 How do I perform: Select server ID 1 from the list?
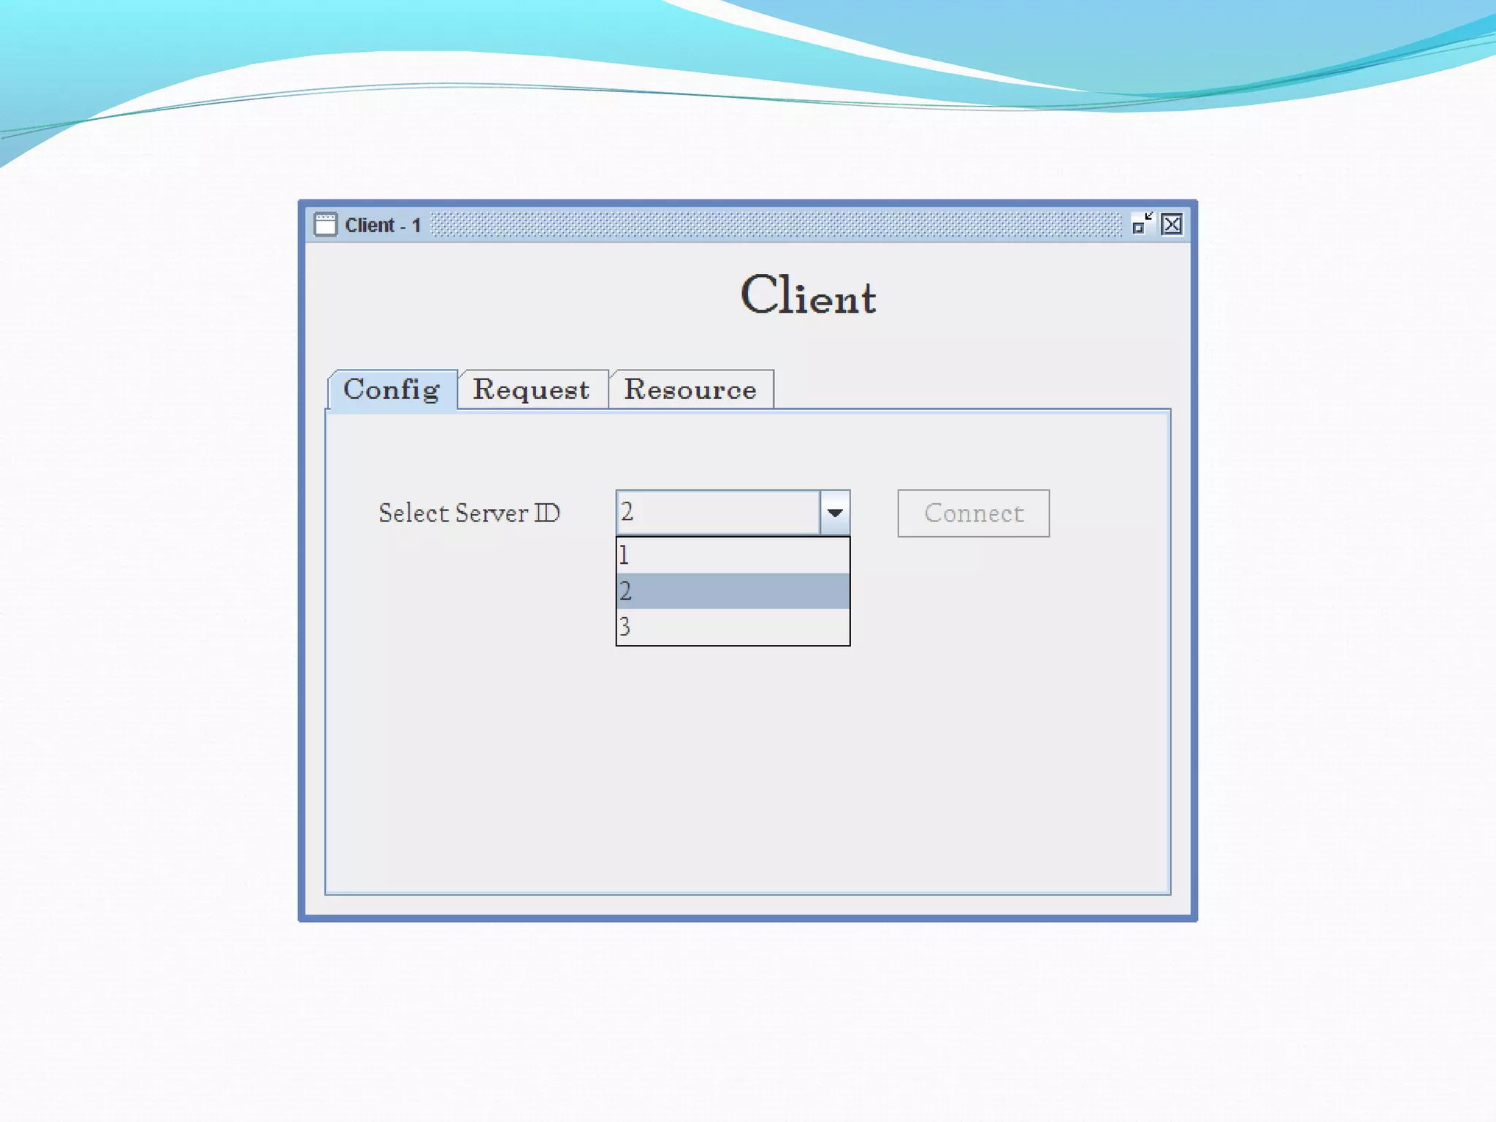[732, 555]
